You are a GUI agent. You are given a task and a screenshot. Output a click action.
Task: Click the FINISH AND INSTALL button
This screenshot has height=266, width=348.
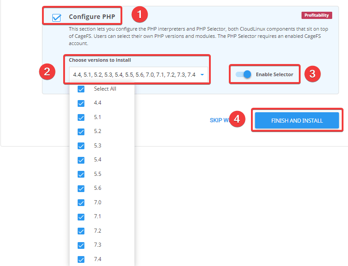click(x=297, y=121)
